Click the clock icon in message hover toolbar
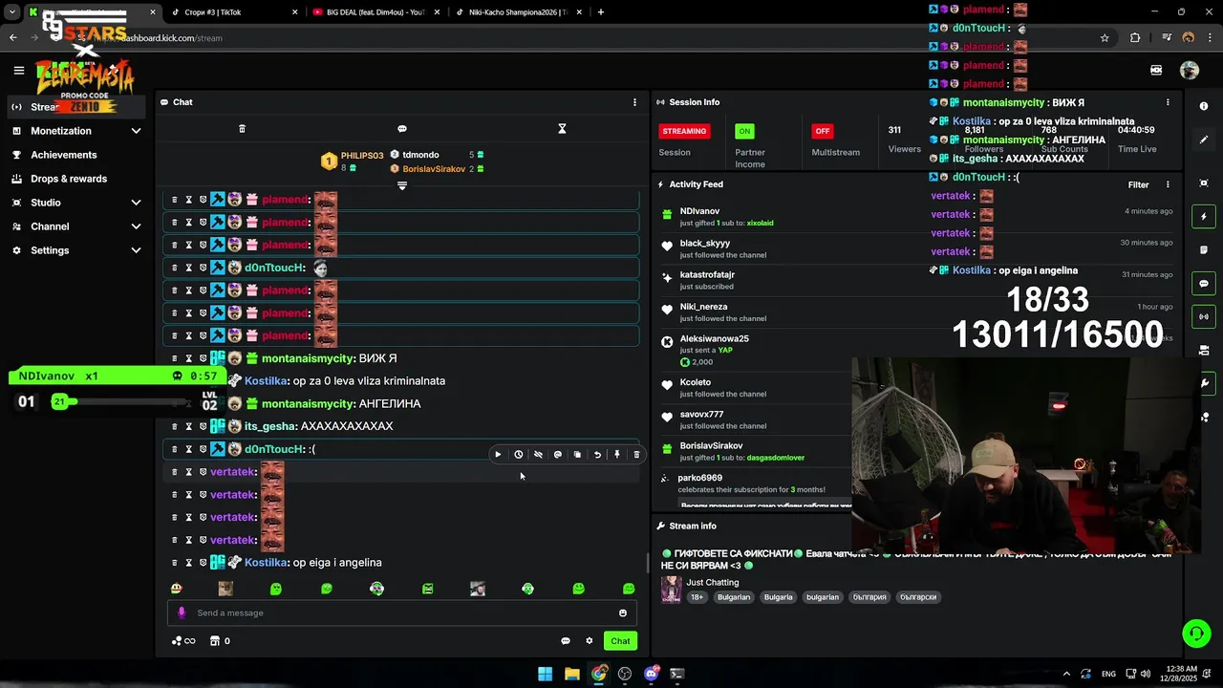The image size is (1223, 688). tap(518, 455)
